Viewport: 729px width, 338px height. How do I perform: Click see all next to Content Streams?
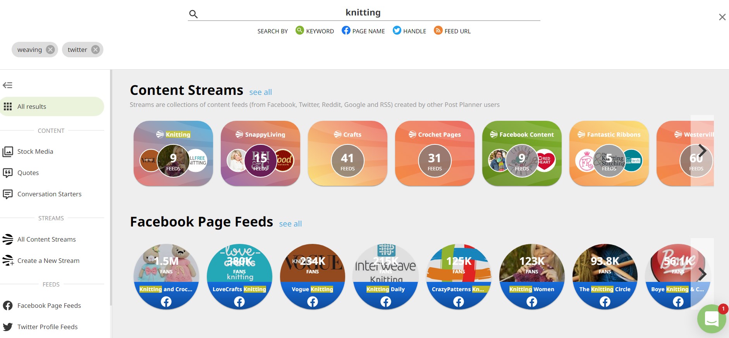tap(261, 92)
